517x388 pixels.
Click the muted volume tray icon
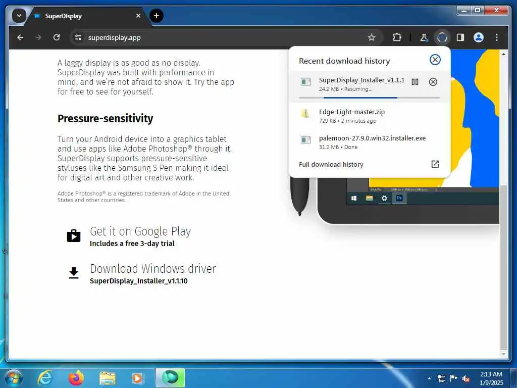pyautogui.click(x=466, y=379)
